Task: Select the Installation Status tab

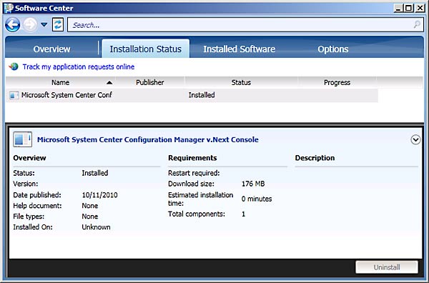Action: tap(146, 49)
